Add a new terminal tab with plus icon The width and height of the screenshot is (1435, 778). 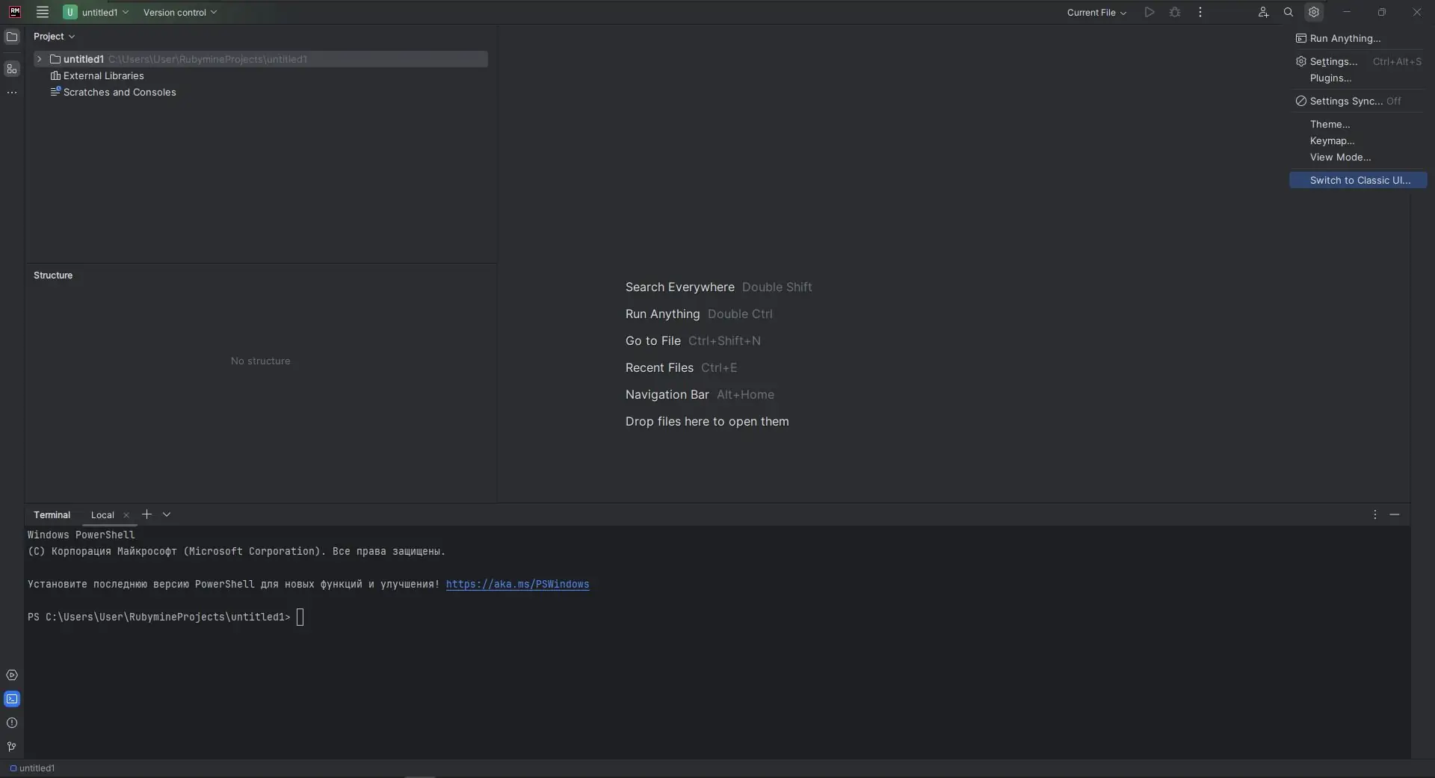click(146, 514)
